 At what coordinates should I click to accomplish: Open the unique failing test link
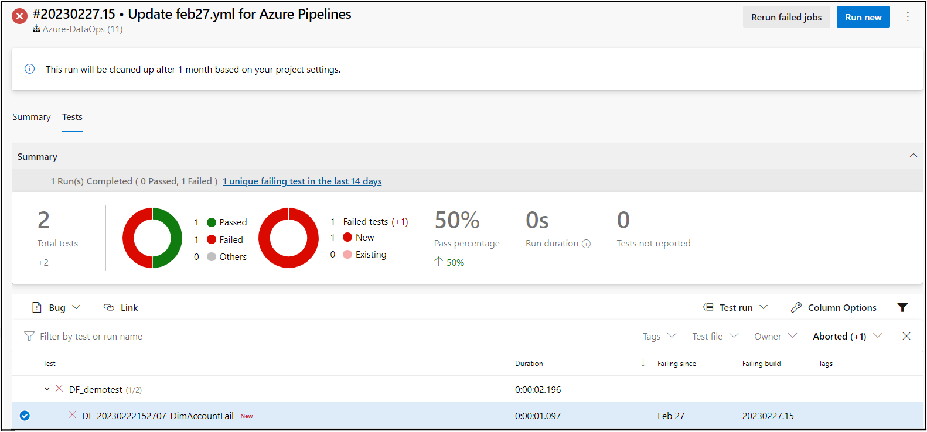point(302,181)
